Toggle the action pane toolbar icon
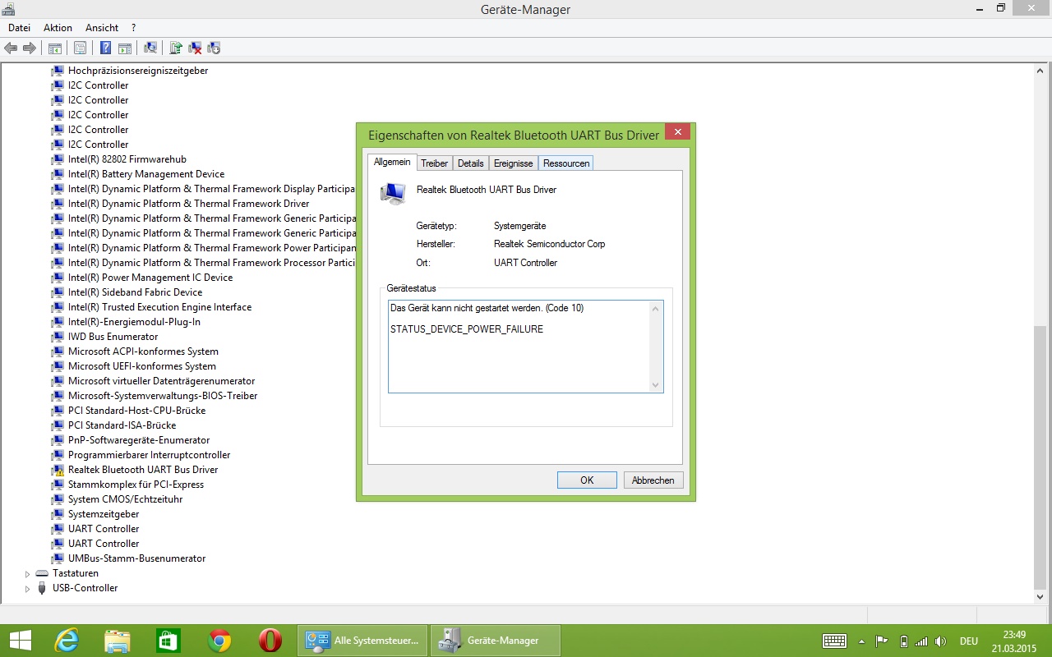Image resolution: width=1052 pixels, height=657 pixels. [125, 48]
